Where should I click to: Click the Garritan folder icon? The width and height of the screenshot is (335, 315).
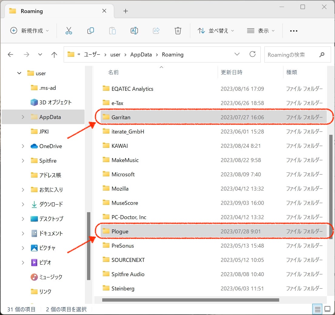tap(106, 117)
